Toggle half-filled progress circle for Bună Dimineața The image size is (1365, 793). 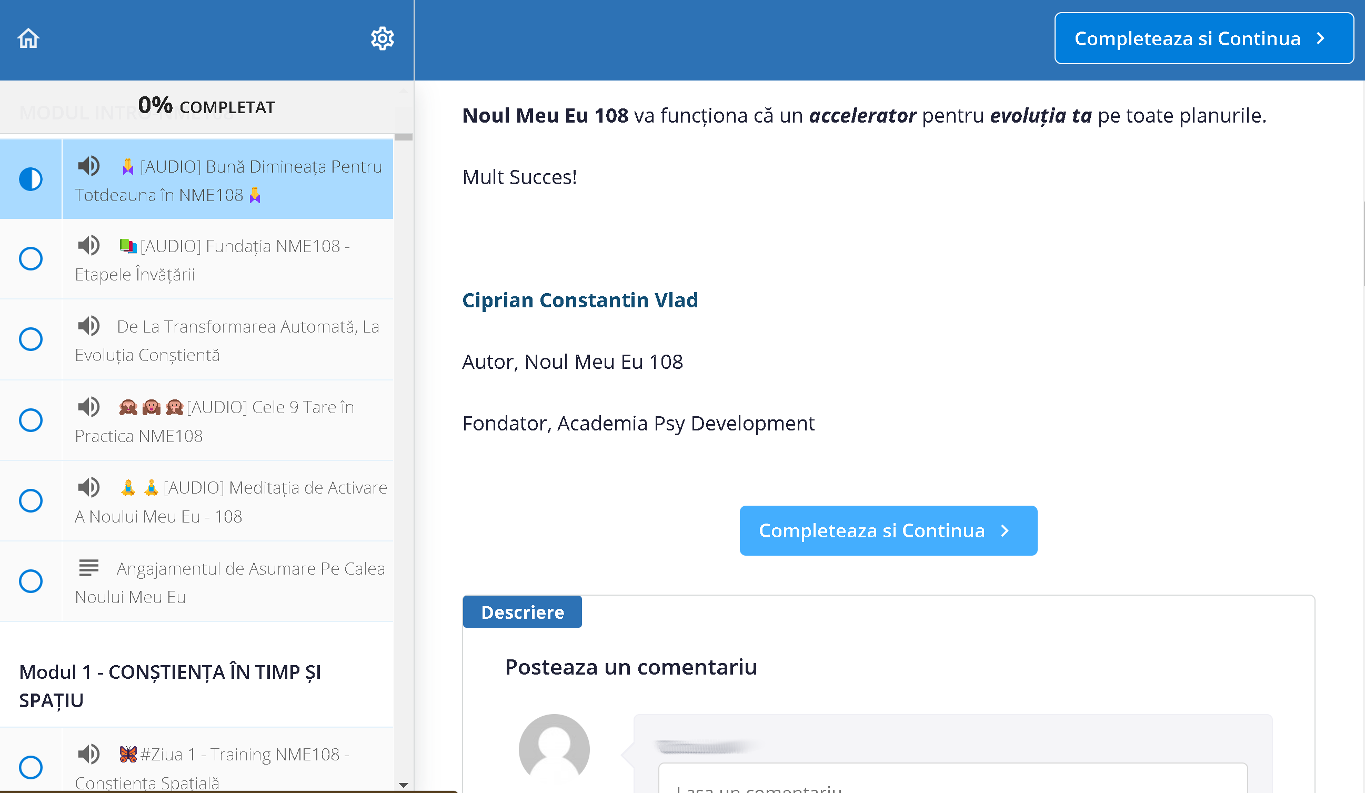(x=31, y=179)
